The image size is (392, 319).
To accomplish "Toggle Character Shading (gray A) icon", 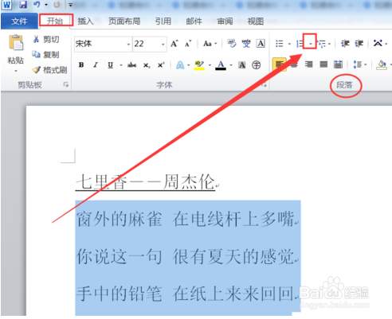I will (242, 65).
